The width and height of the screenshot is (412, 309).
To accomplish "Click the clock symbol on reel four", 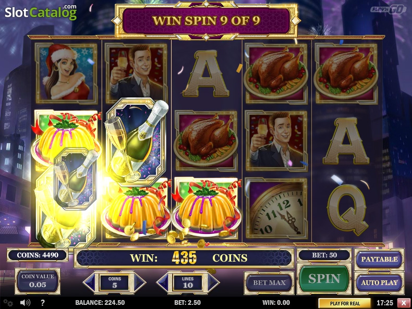I will [276, 208].
